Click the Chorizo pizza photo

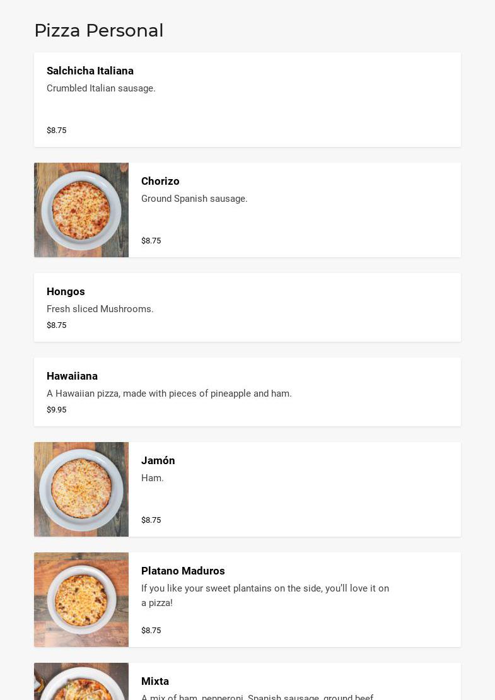(x=81, y=210)
